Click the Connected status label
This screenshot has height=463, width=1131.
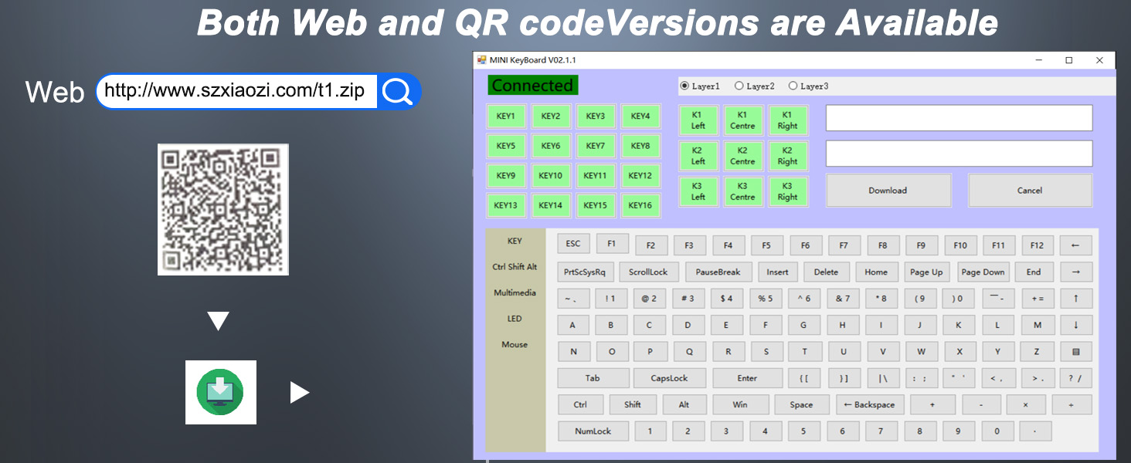point(533,86)
